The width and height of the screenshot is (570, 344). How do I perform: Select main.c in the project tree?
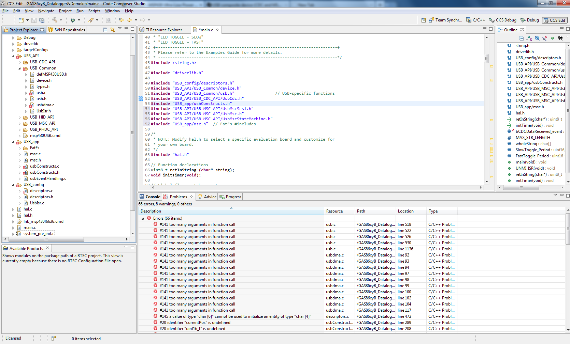click(29, 228)
